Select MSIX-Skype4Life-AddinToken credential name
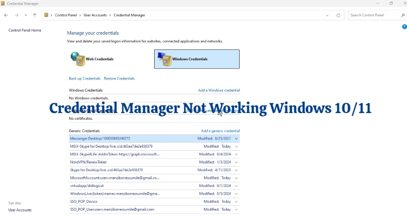Viewport: 407px width, 217px height. (114, 154)
